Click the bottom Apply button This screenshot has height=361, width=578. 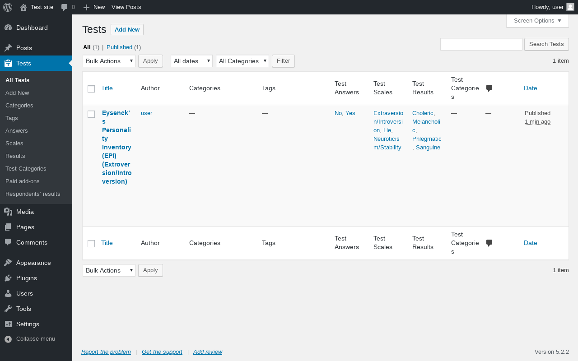click(150, 270)
